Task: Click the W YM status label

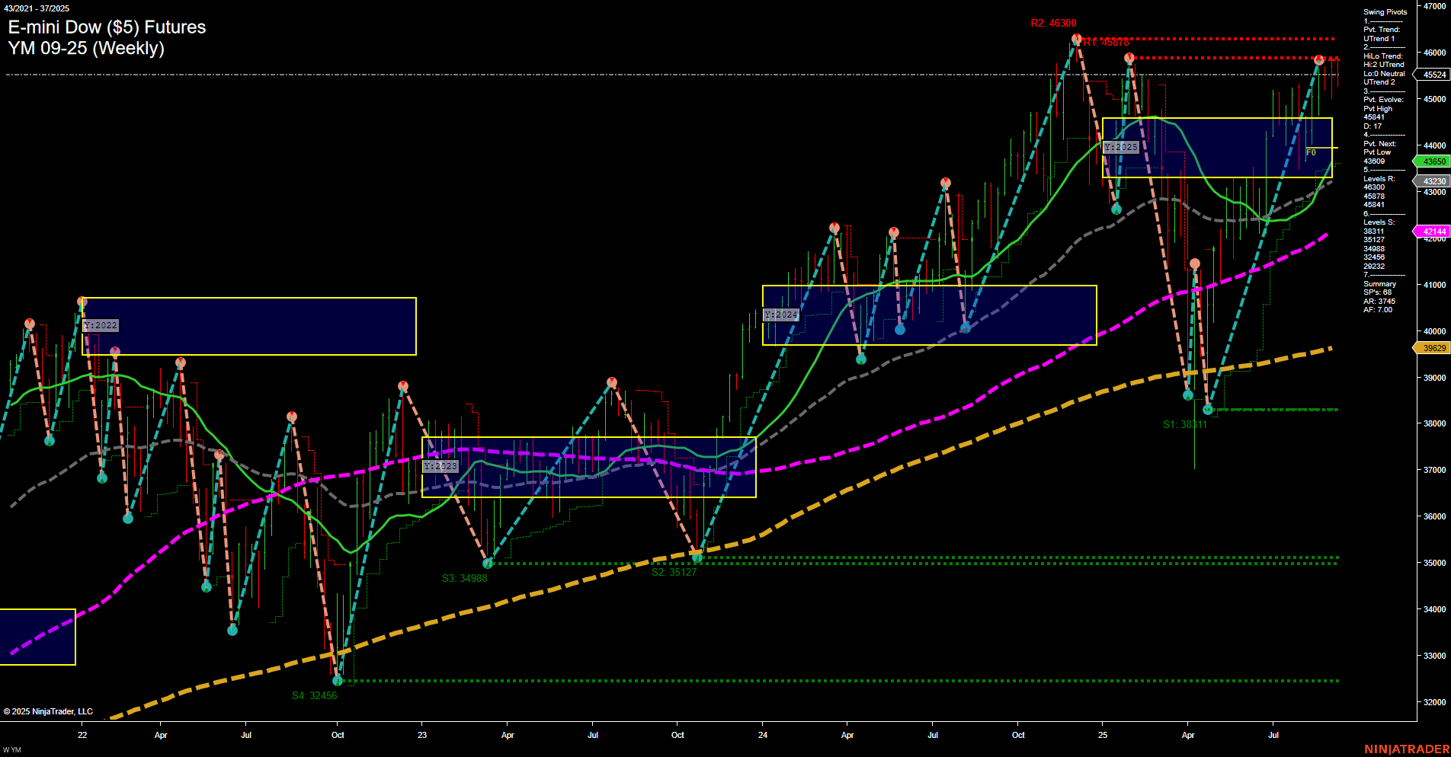Action: [14, 749]
